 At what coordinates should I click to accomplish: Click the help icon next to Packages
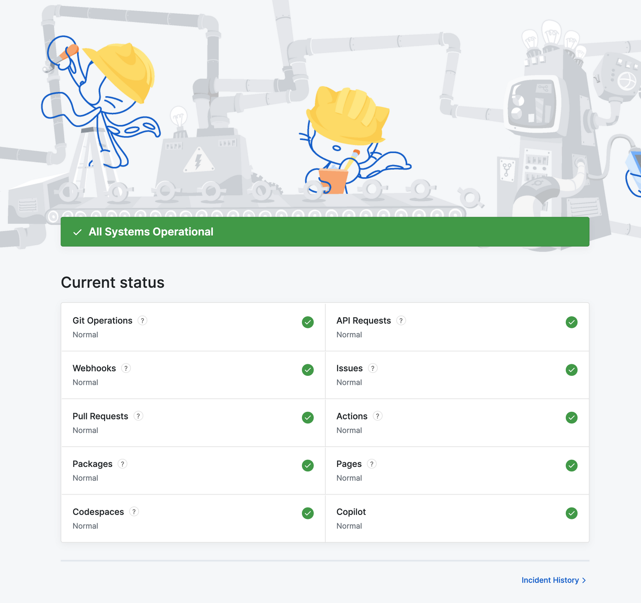[123, 464]
